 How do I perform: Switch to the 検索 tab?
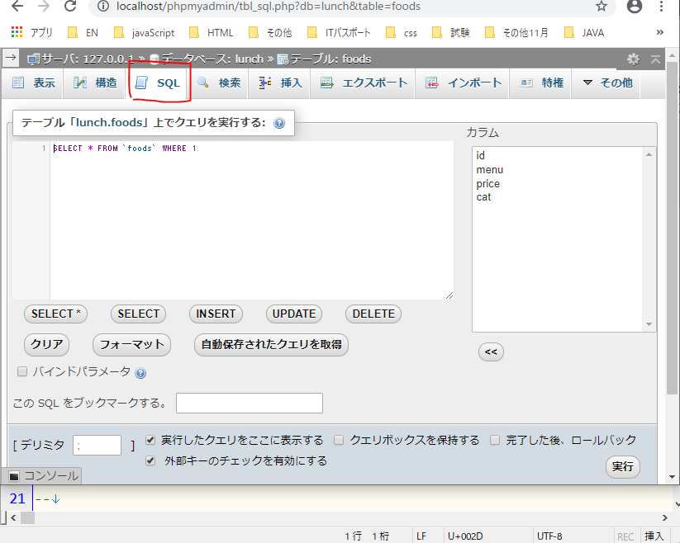[x=219, y=83]
